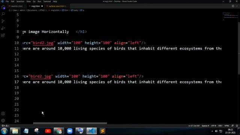Click the horizontal scrollbar thumb in editor

70,123
